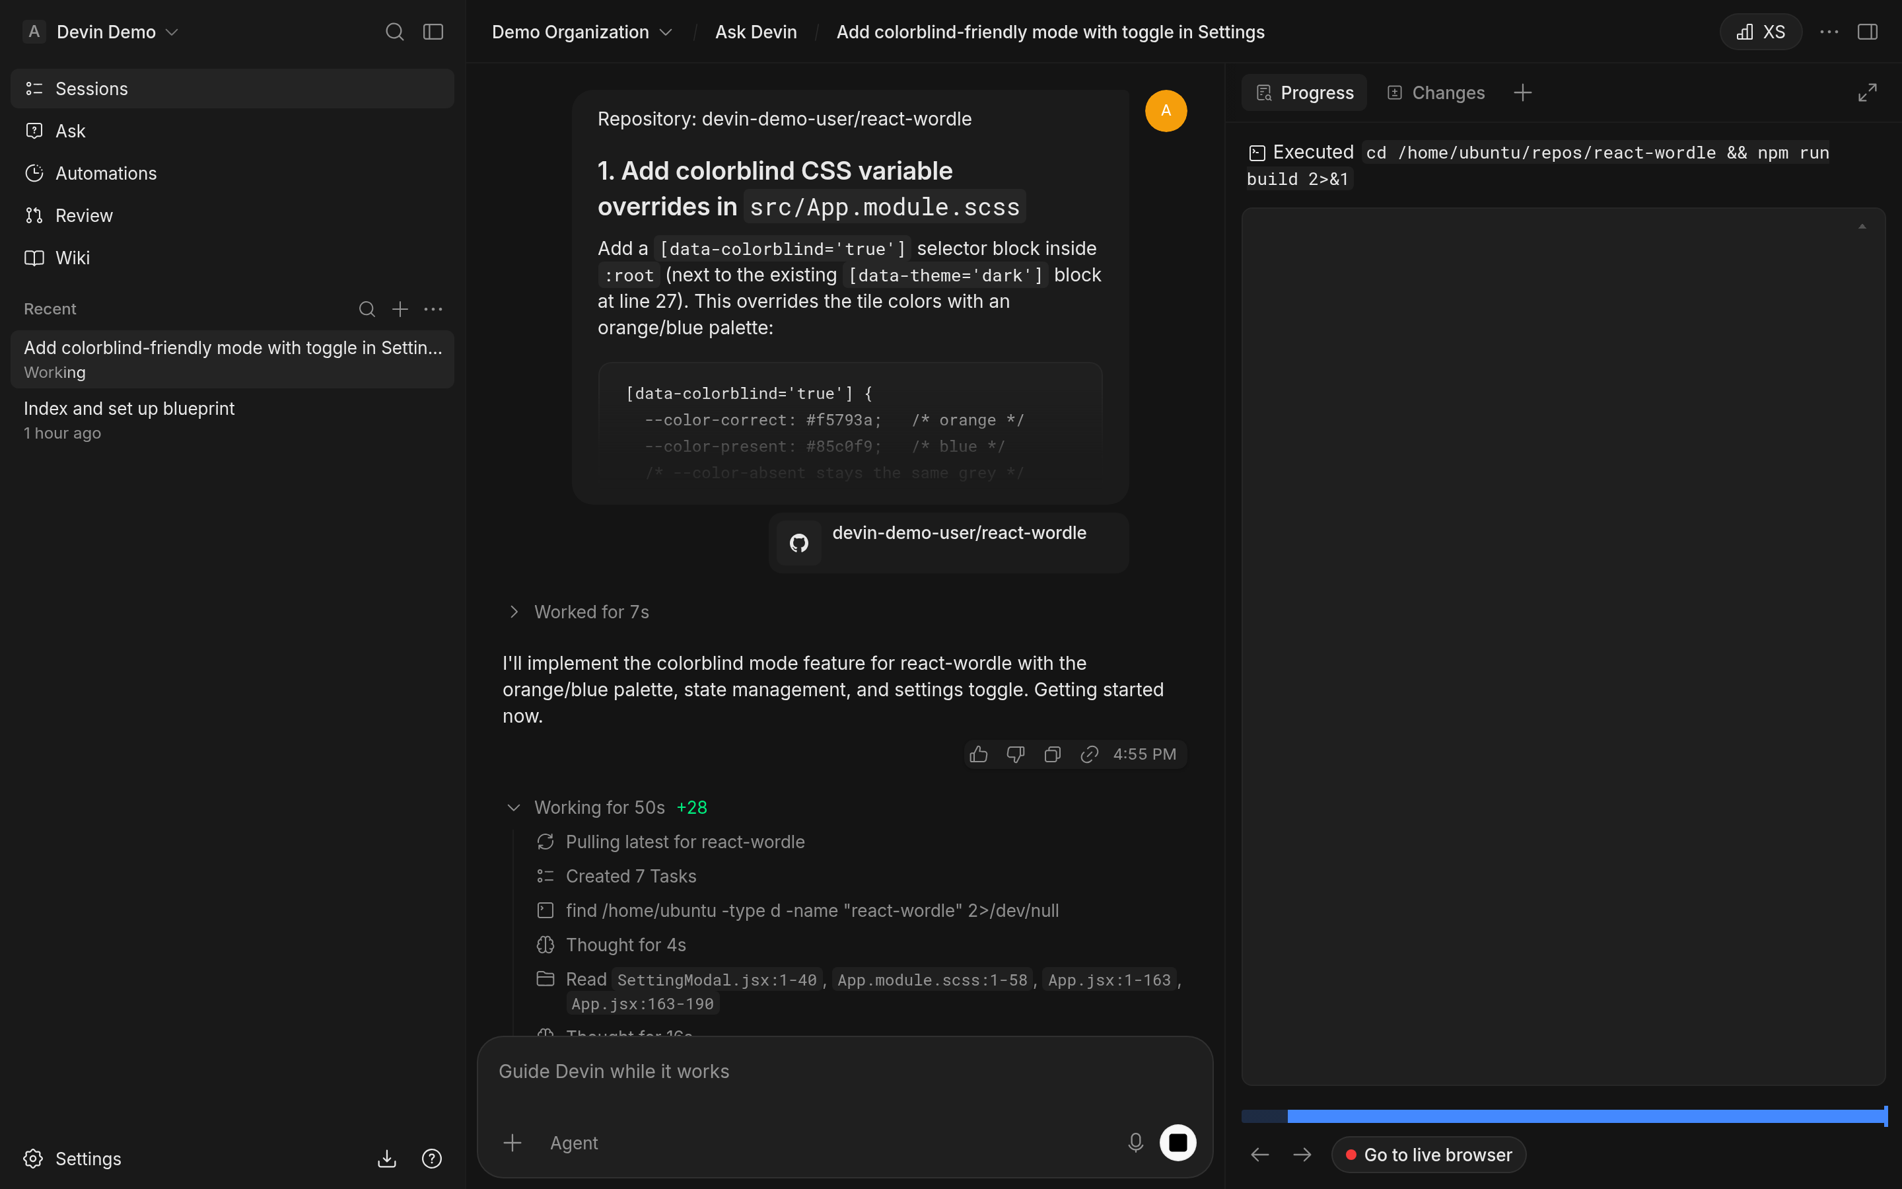Image resolution: width=1902 pixels, height=1189 pixels.
Task: Open App.jsx:163-190 file reference
Action: pyautogui.click(x=642, y=1004)
